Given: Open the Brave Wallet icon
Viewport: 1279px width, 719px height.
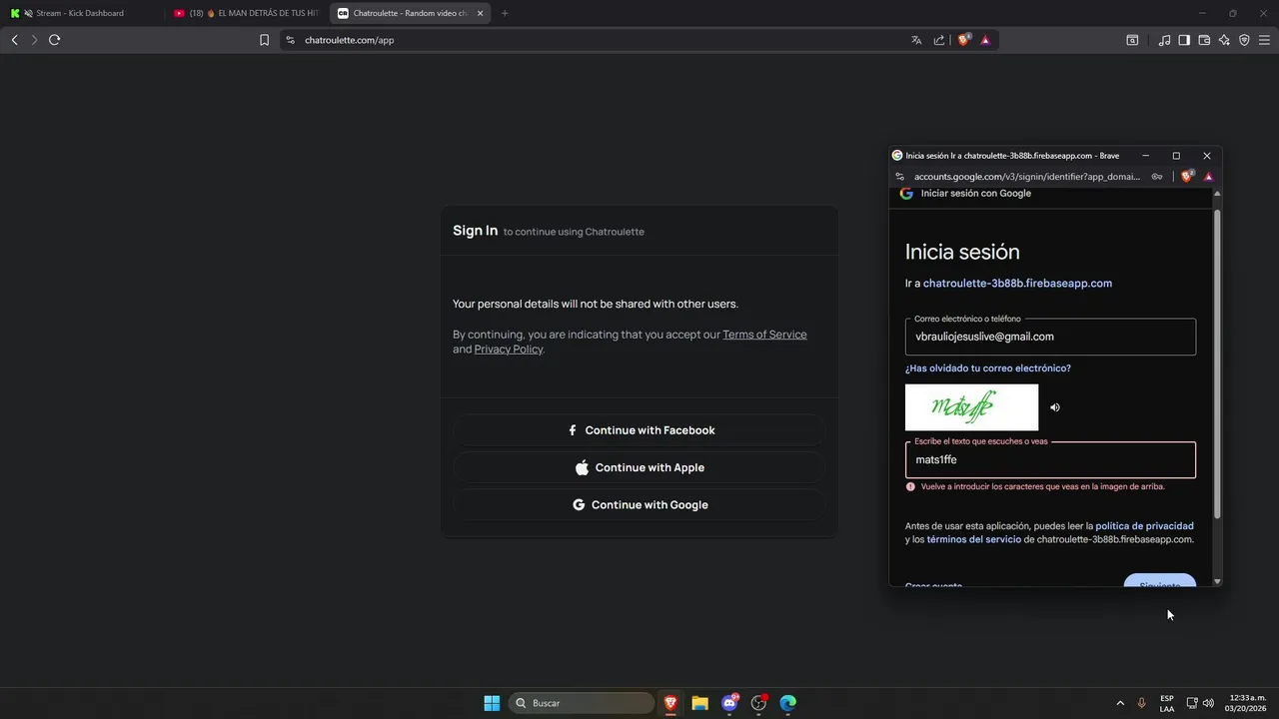Looking at the screenshot, I should [1204, 40].
